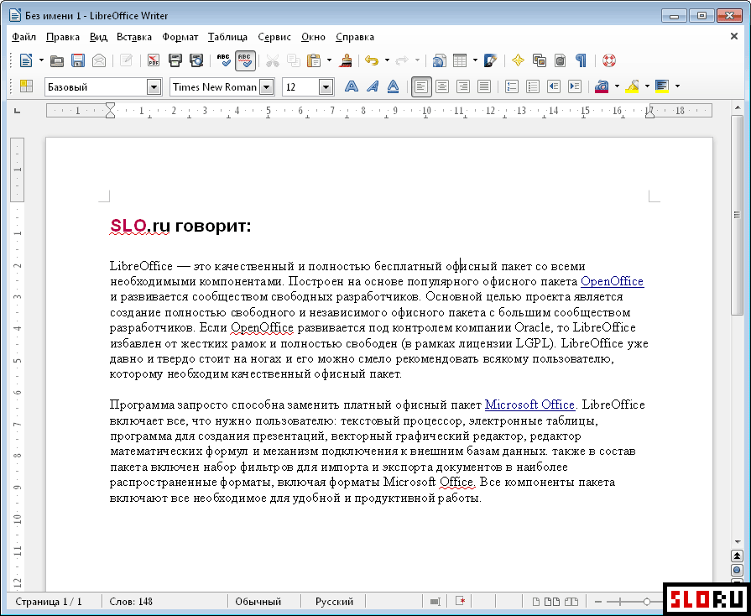The height and width of the screenshot is (616, 751).
Task: Open the Вид menu
Action: (99, 37)
